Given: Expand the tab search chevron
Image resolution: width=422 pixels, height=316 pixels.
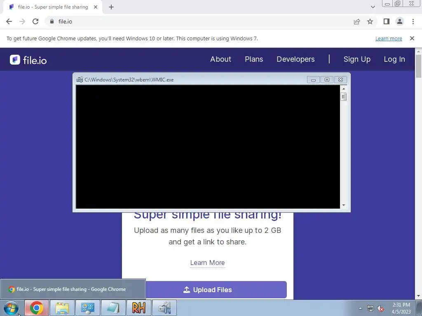Looking at the screenshot, I should [x=373, y=7].
